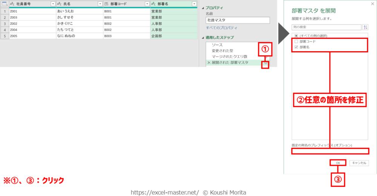This screenshot has width=377, height=196.
Task: Click the sort A-Z icon in expand dialog
Action: point(365,27)
